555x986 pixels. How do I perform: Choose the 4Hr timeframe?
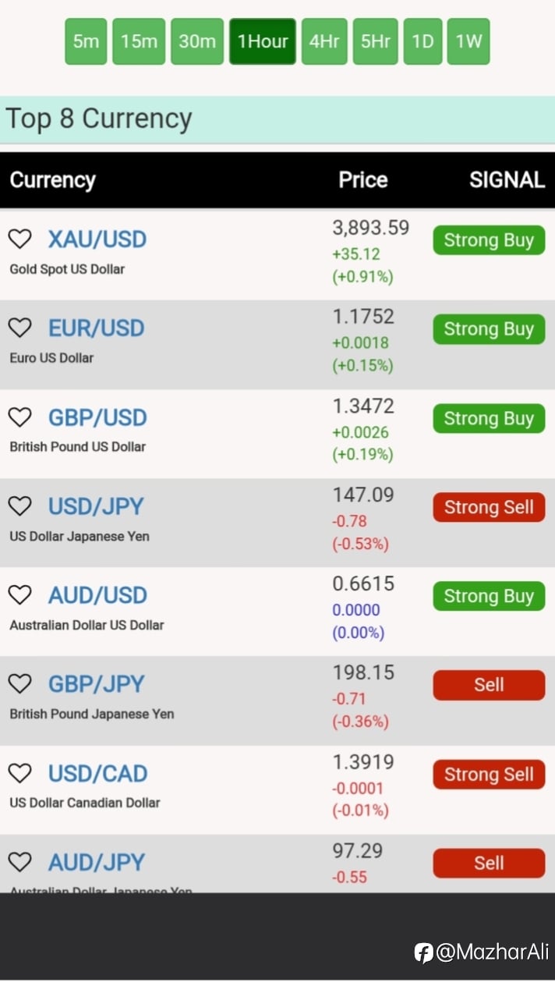pos(323,41)
